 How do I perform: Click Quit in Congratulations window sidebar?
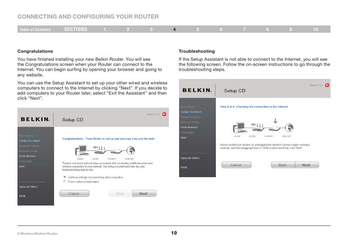point(22,166)
